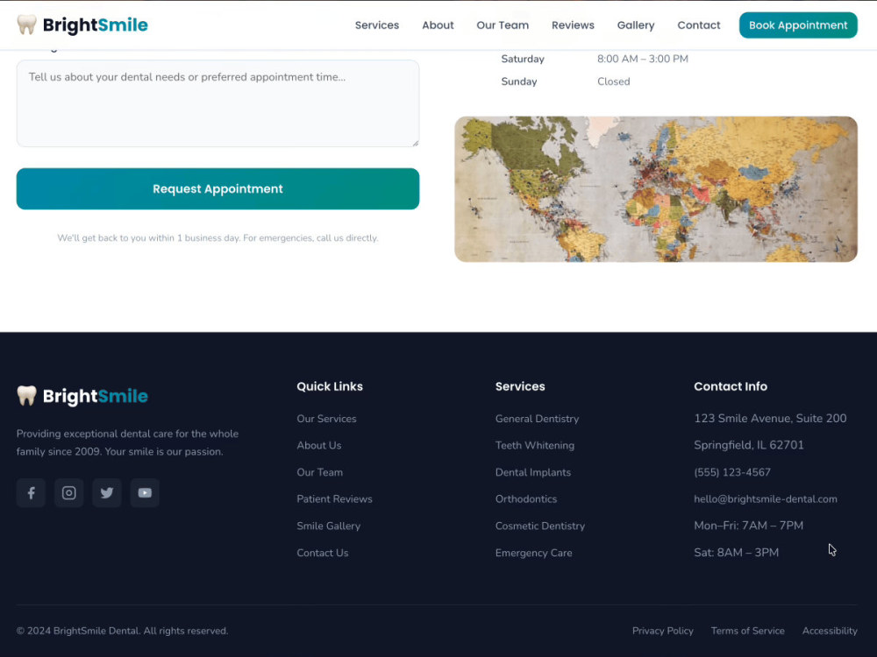Click the Saturday hours row label

pos(523,59)
